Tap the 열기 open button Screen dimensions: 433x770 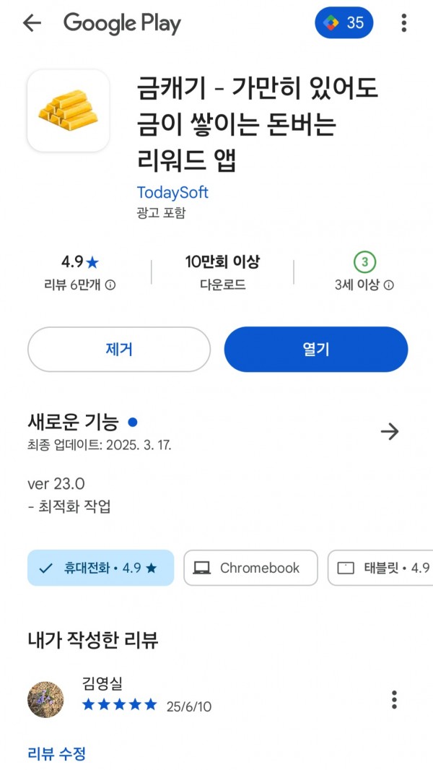(x=316, y=350)
